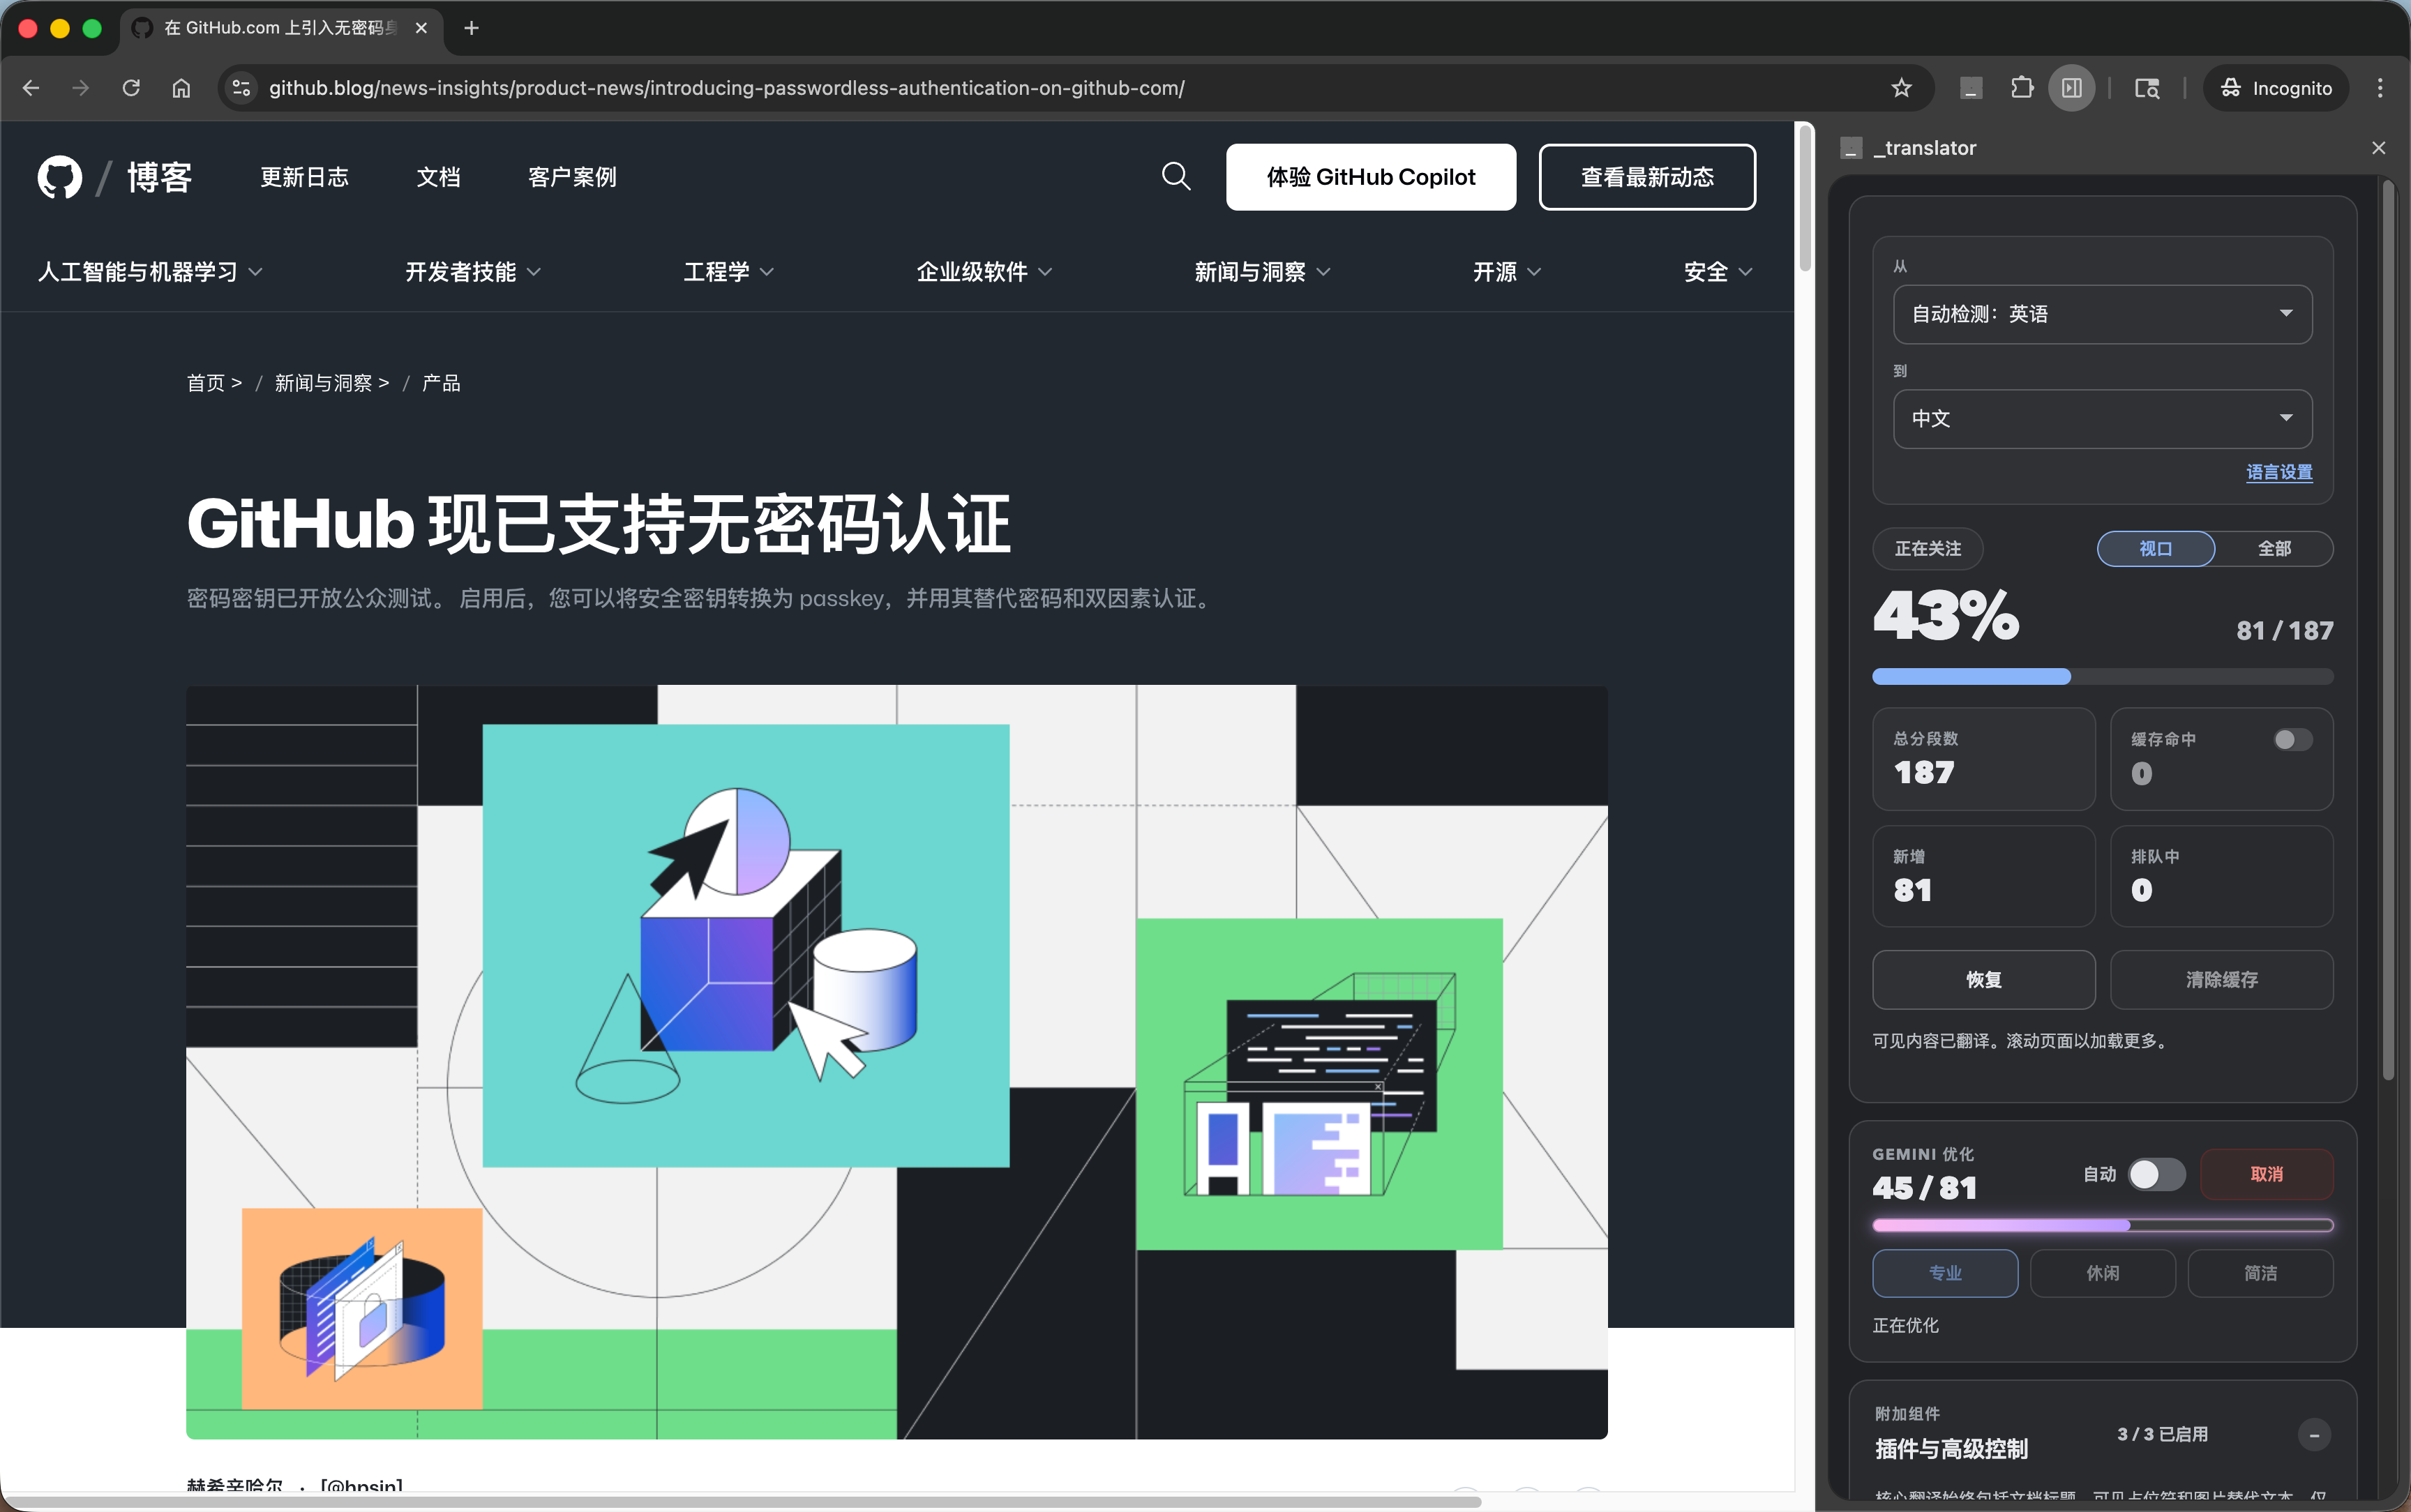The width and height of the screenshot is (2411, 1512).
Task: Open the Chrome three-dot menu
Action: point(2380,88)
